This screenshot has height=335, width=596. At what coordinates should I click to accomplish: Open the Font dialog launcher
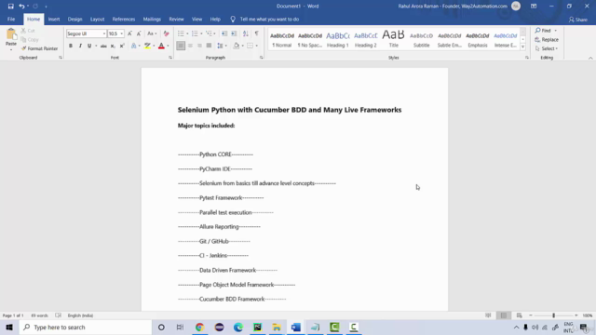[170, 58]
